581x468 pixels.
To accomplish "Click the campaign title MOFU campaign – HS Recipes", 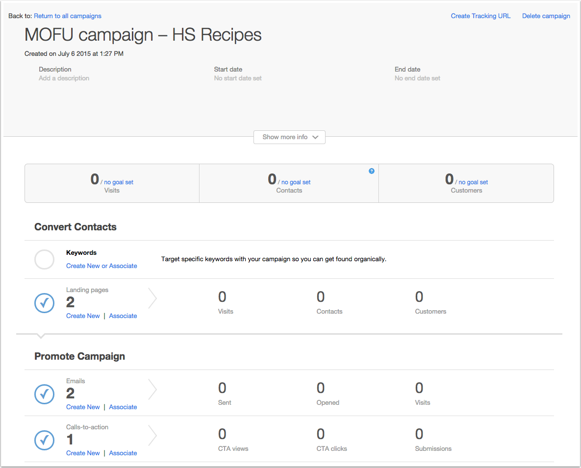I will (x=143, y=35).
